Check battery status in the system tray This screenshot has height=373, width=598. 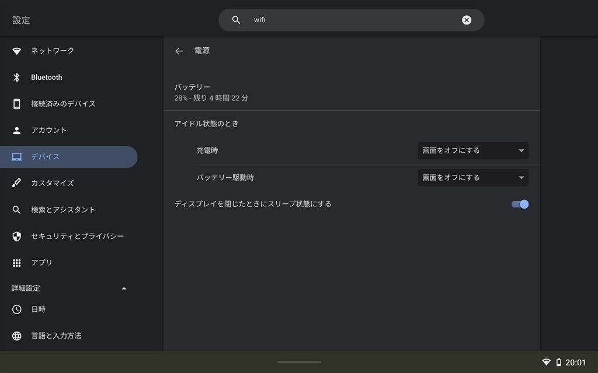[559, 361]
